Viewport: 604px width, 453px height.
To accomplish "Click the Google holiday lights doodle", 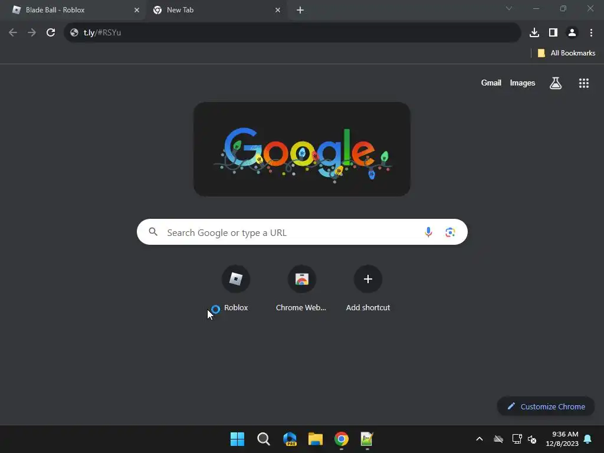I will click(x=302, y=149).
